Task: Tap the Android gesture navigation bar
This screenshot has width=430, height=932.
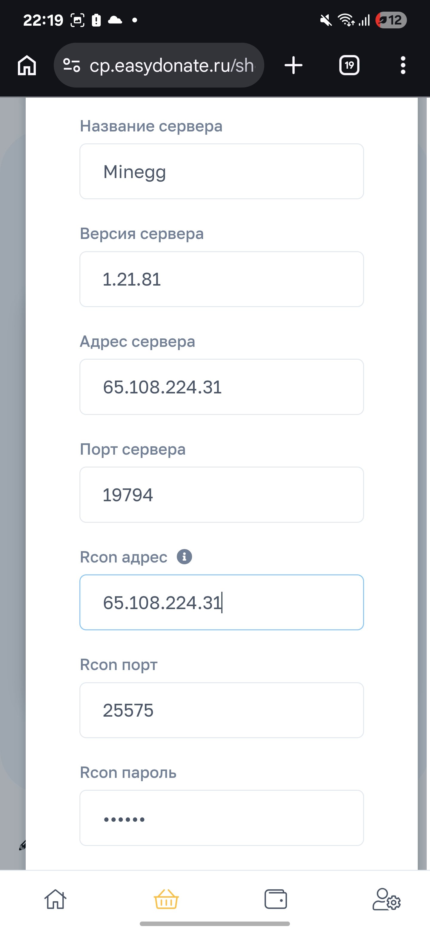Action: 215,924
